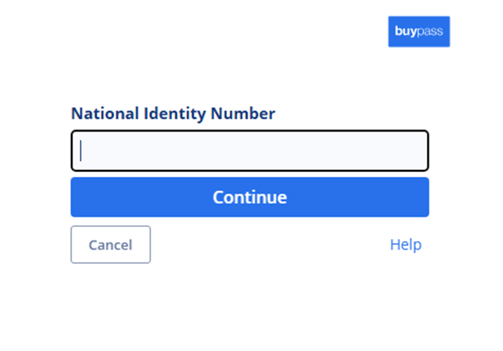Focus the National Identity Number field
This screenshot has height=351, width=503.
[250, 151]
